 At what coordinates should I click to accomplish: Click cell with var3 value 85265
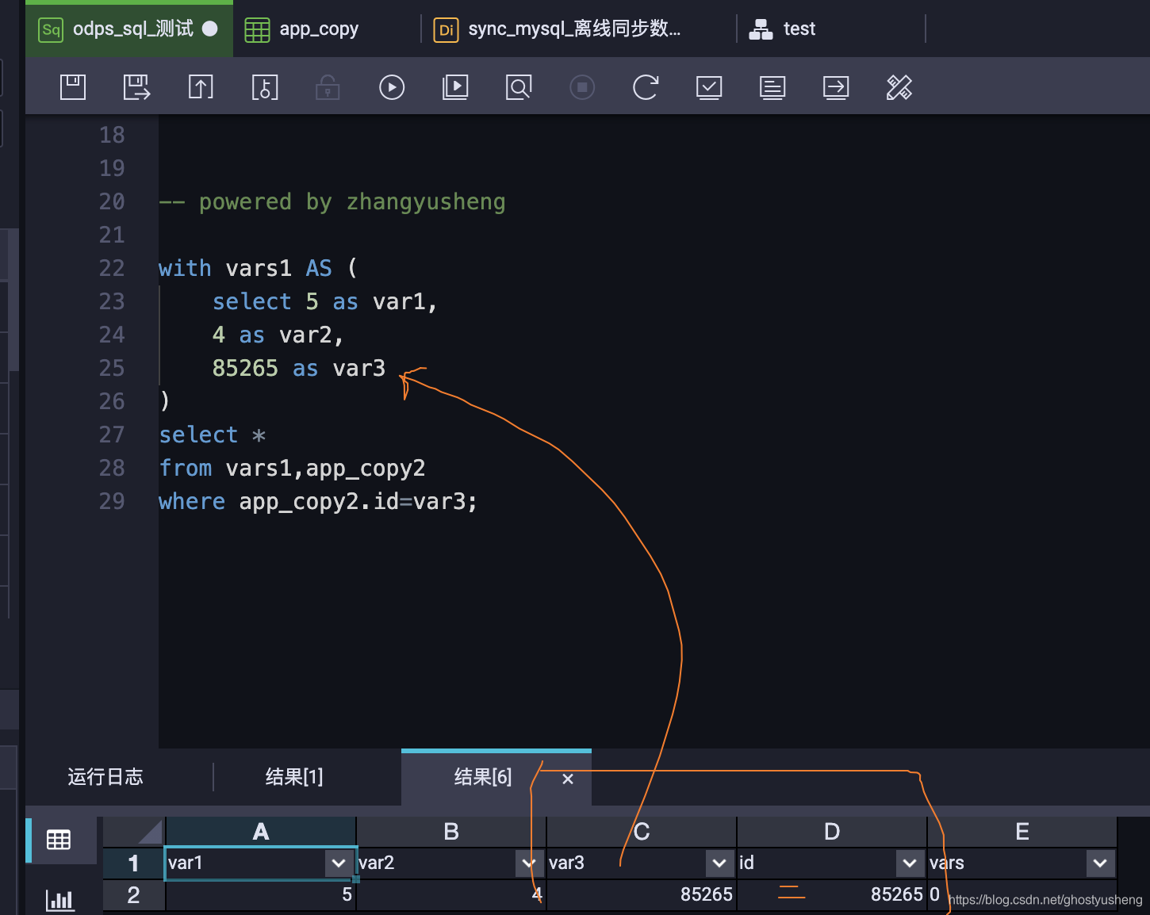pos(642,895)
